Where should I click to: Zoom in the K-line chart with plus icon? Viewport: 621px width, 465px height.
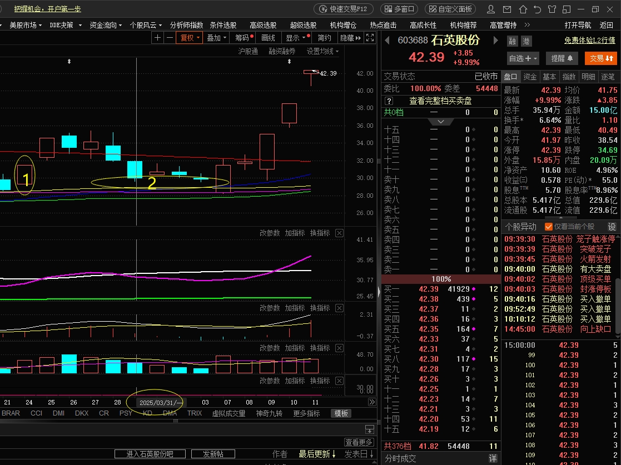tap(158, 38)
